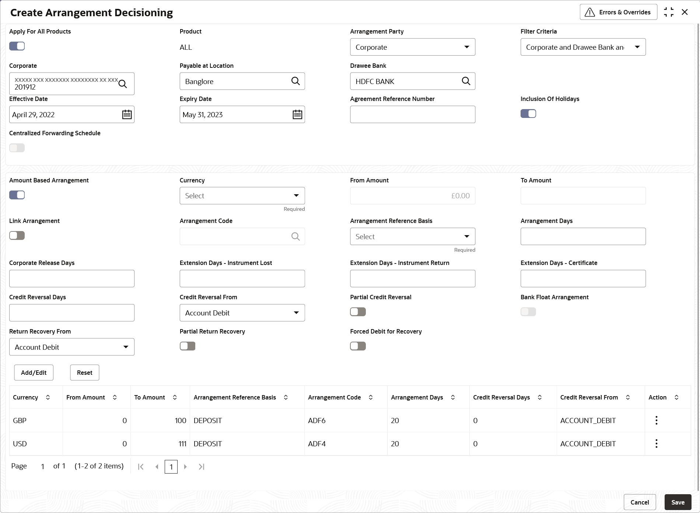Click the Drawee Bank search icon
700x513 pixels.
466,81
